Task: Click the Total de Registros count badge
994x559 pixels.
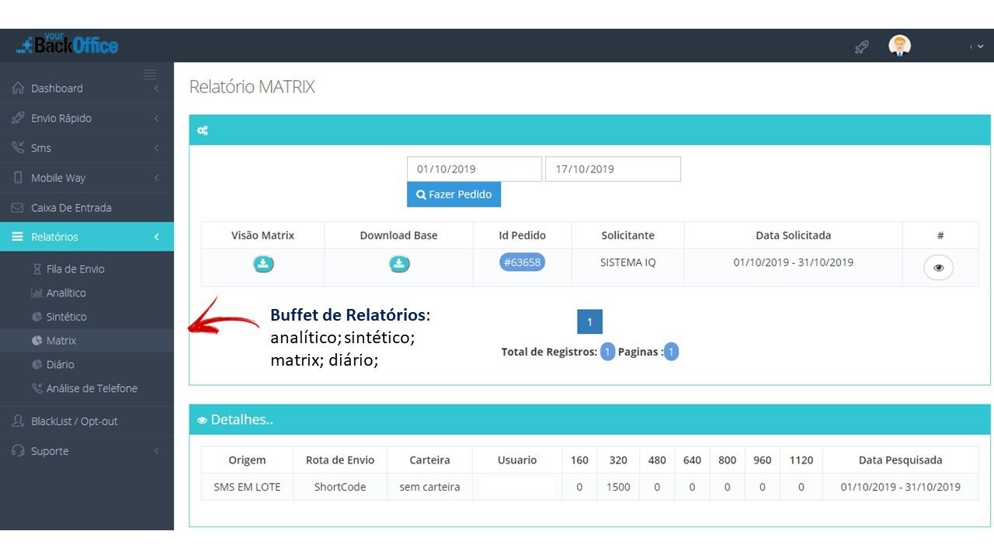Action: 607,352
